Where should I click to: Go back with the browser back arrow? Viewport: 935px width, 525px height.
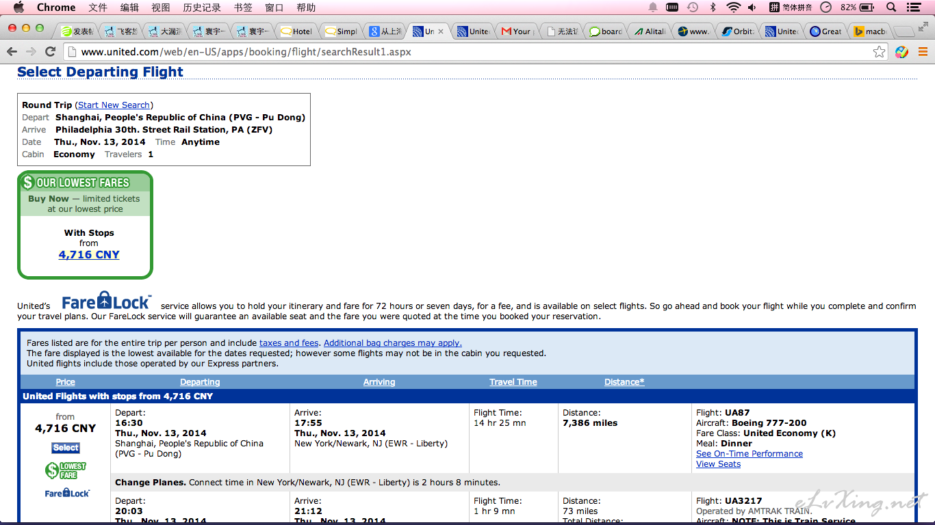pos(12,51)
